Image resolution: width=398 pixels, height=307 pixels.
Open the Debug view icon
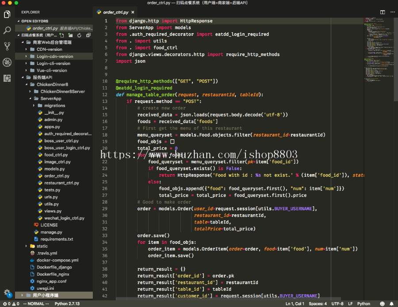point(7,62)
